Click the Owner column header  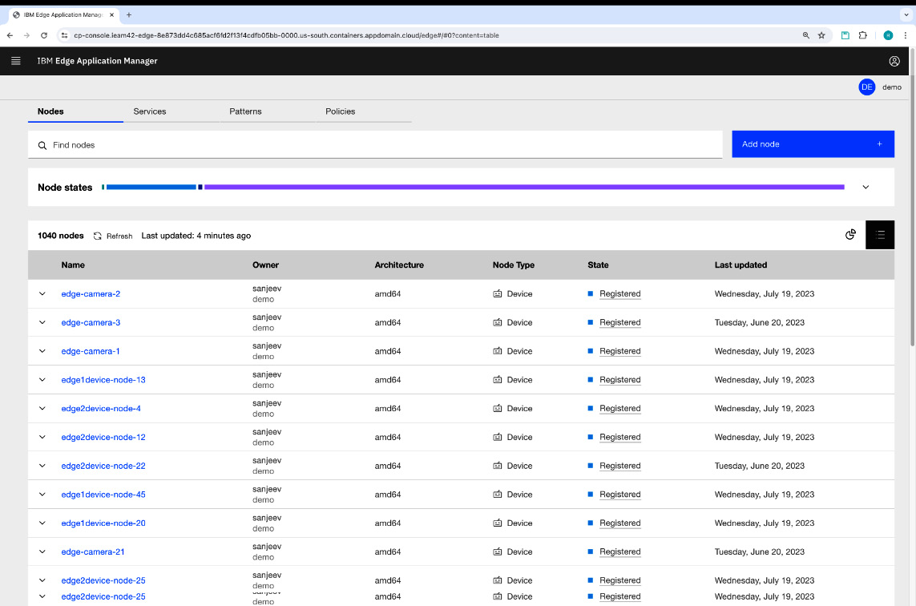265,265
